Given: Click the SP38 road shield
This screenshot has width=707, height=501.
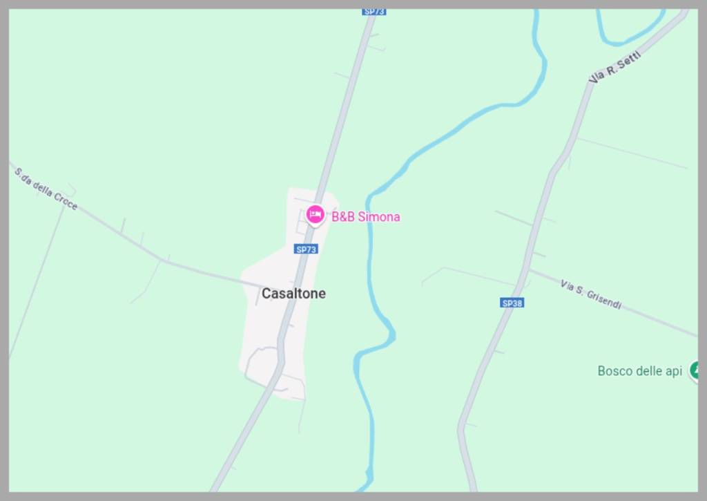Looking at the screenshot, I should point(512,303).
